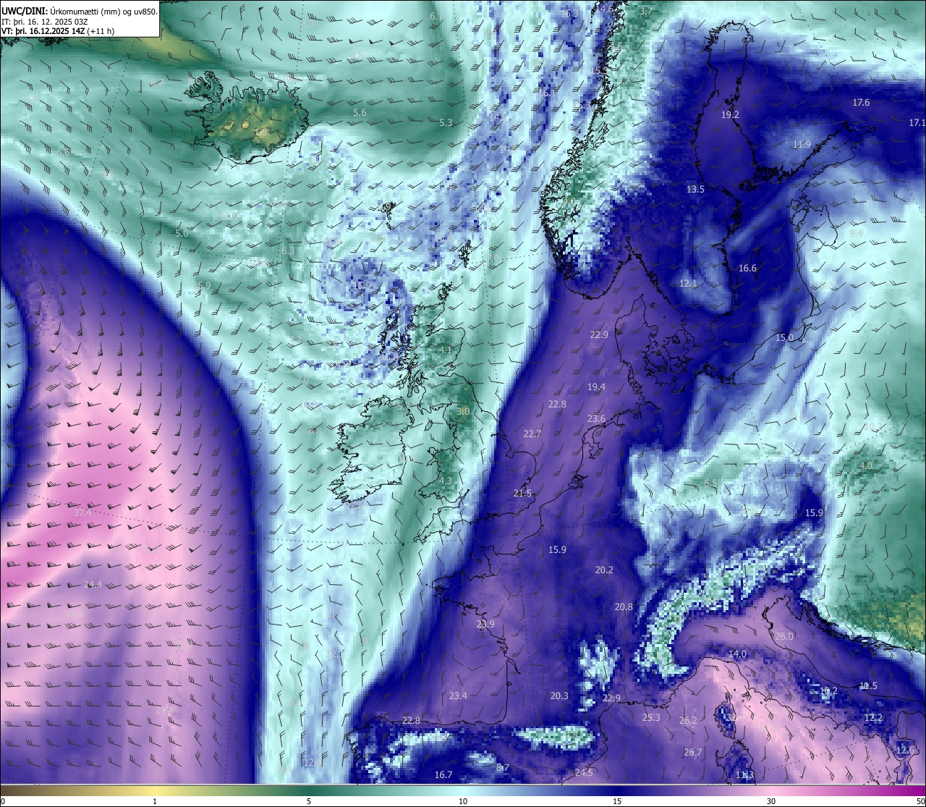Click the map value '24.5'
This screenshot has width=926, height=807.
pyautogui.click(x=584, y=772)
